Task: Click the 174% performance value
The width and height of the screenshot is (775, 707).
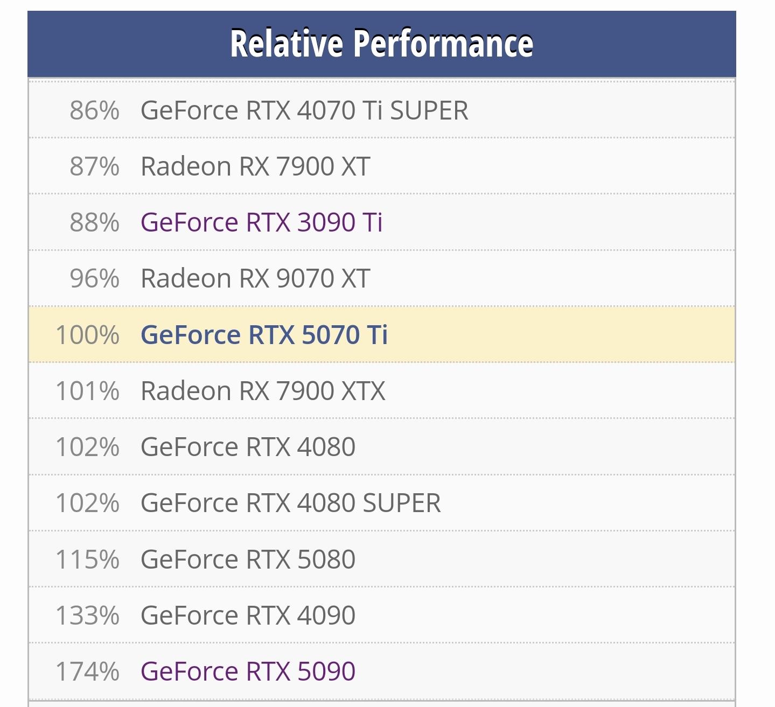Action: point(87,671)
